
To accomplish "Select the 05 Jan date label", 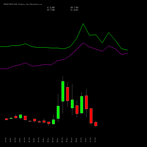I will tap(57, 140).
